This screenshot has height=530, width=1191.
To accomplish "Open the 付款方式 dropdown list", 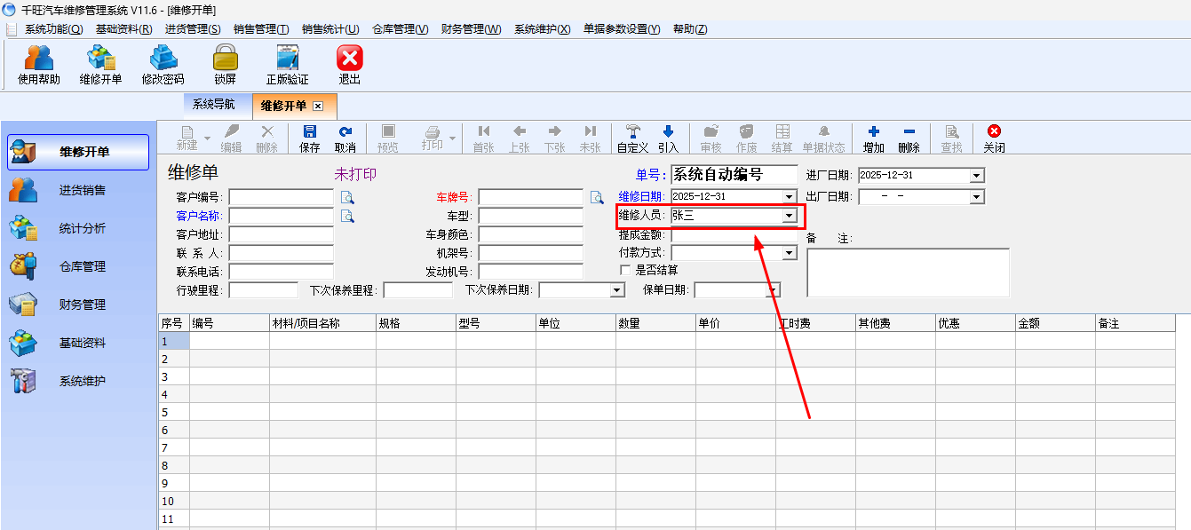I will point(789,253).
